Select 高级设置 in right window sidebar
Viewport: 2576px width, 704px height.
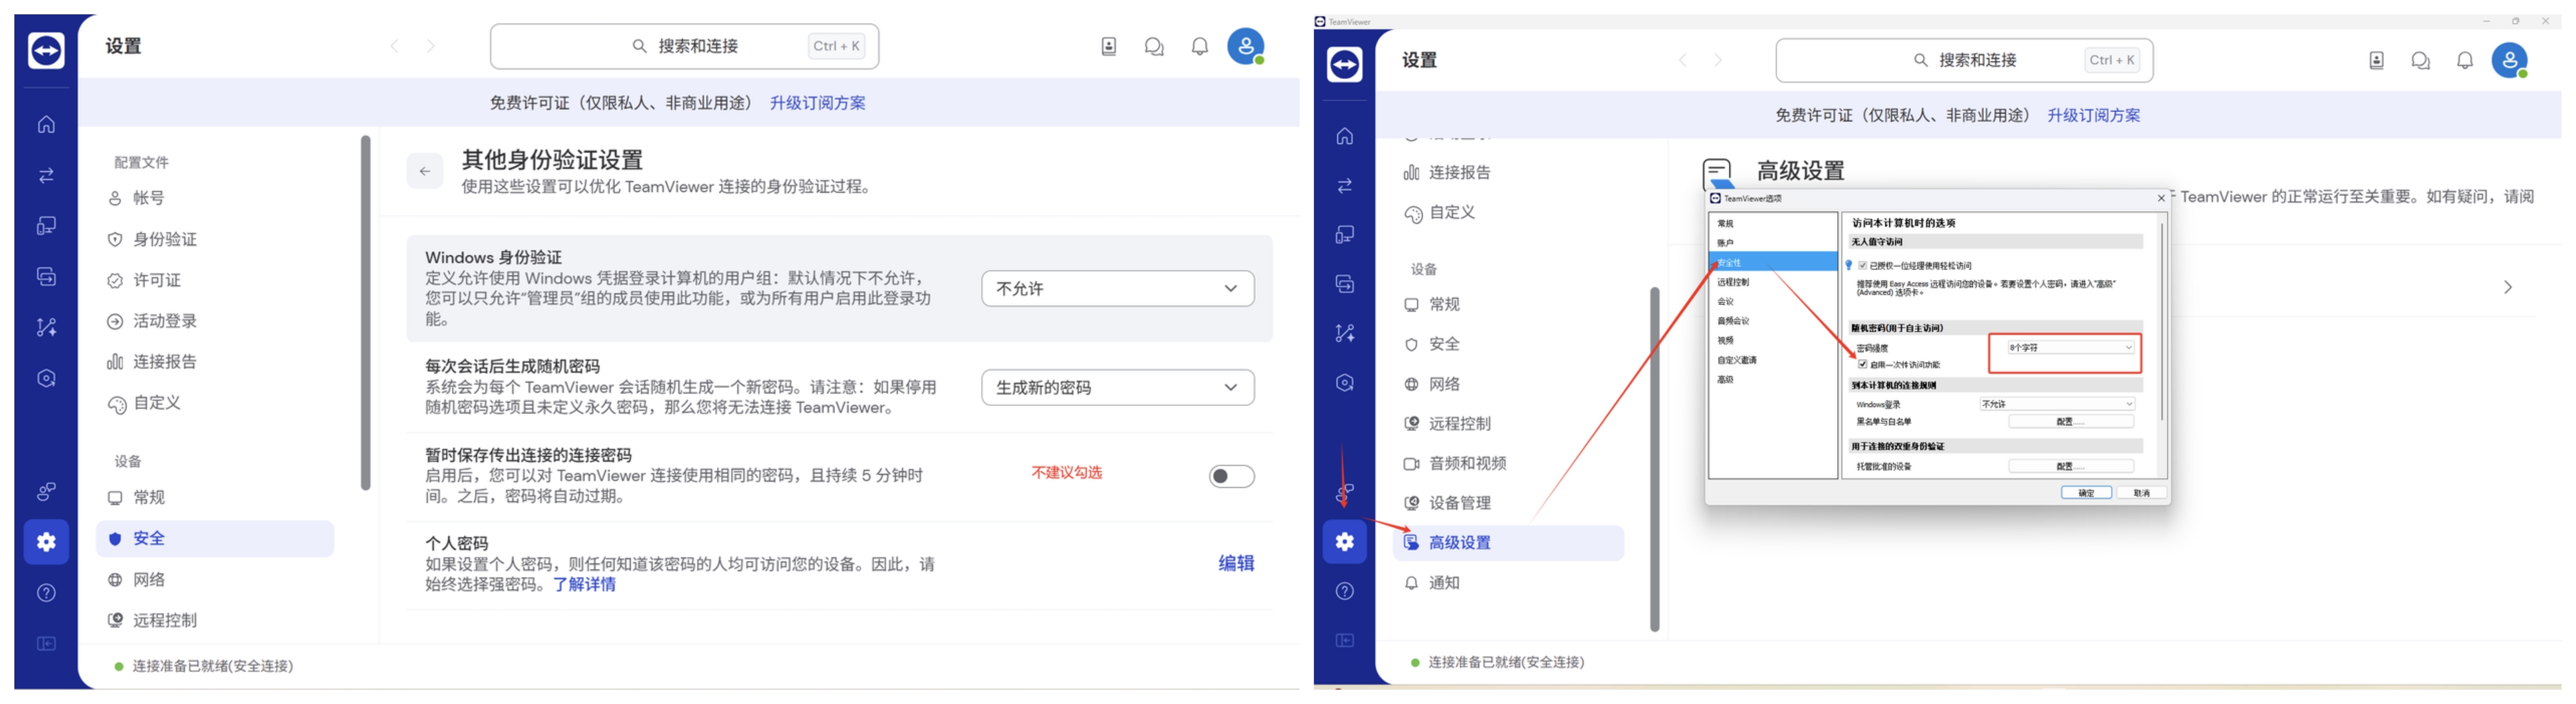point(1508,543)
